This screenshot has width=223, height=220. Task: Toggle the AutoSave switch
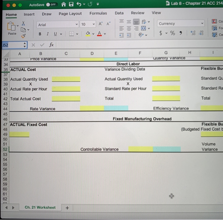tap(52, 4)
